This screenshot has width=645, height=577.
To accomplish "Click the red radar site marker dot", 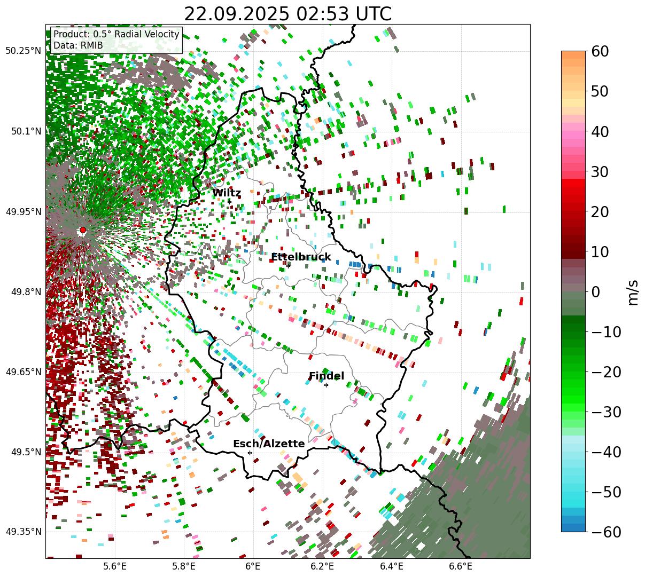I will click(82, 230).
